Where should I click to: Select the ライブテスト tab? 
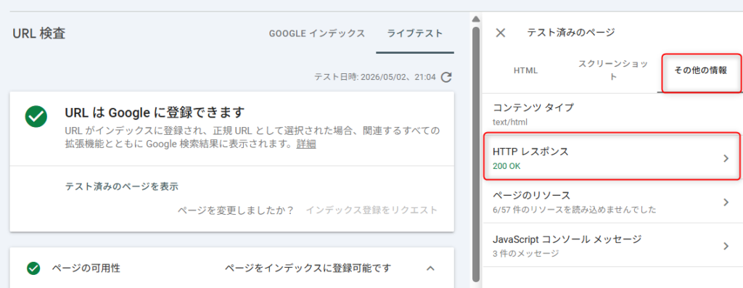[x=415, y=33]
